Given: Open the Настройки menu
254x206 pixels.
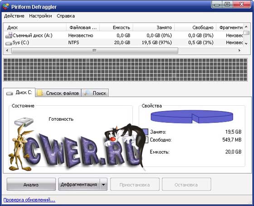Looking at the screenshot, I should point(40,16).
